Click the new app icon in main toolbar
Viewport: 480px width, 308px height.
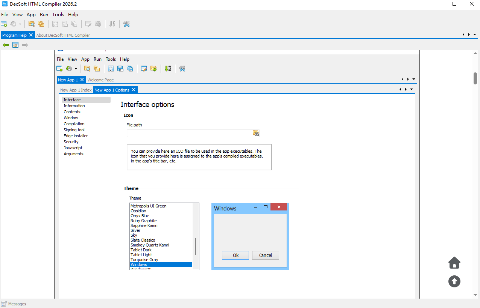(4, 24)
